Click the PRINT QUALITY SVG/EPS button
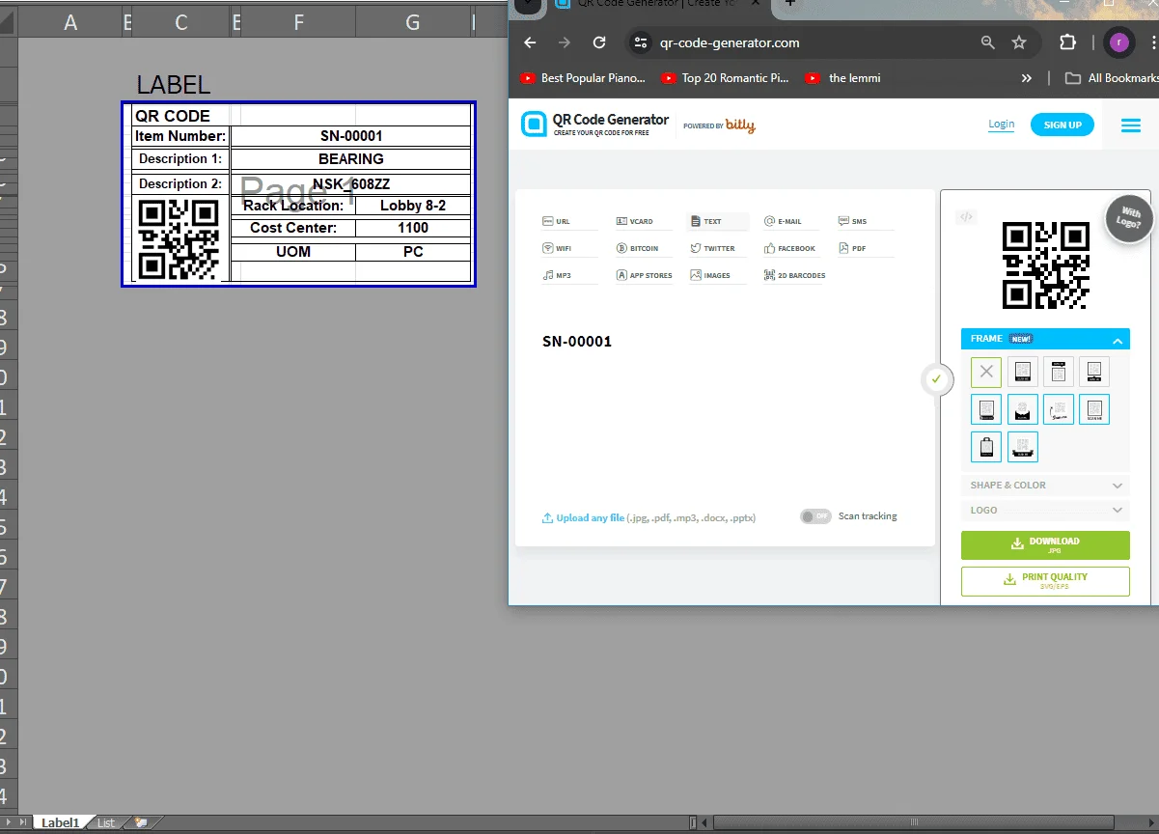The height and width of the screenshot is (834, 1159). (1045, 581)
